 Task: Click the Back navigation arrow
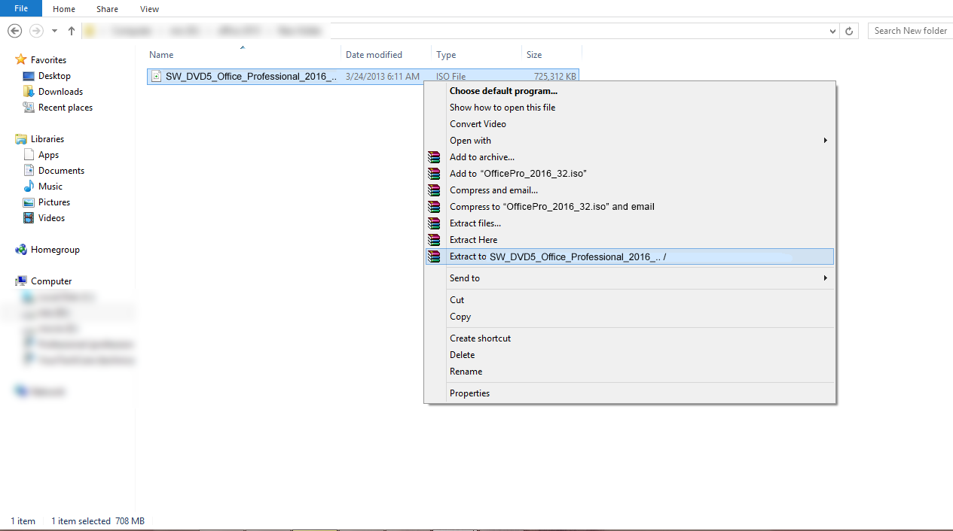[14, 31]
